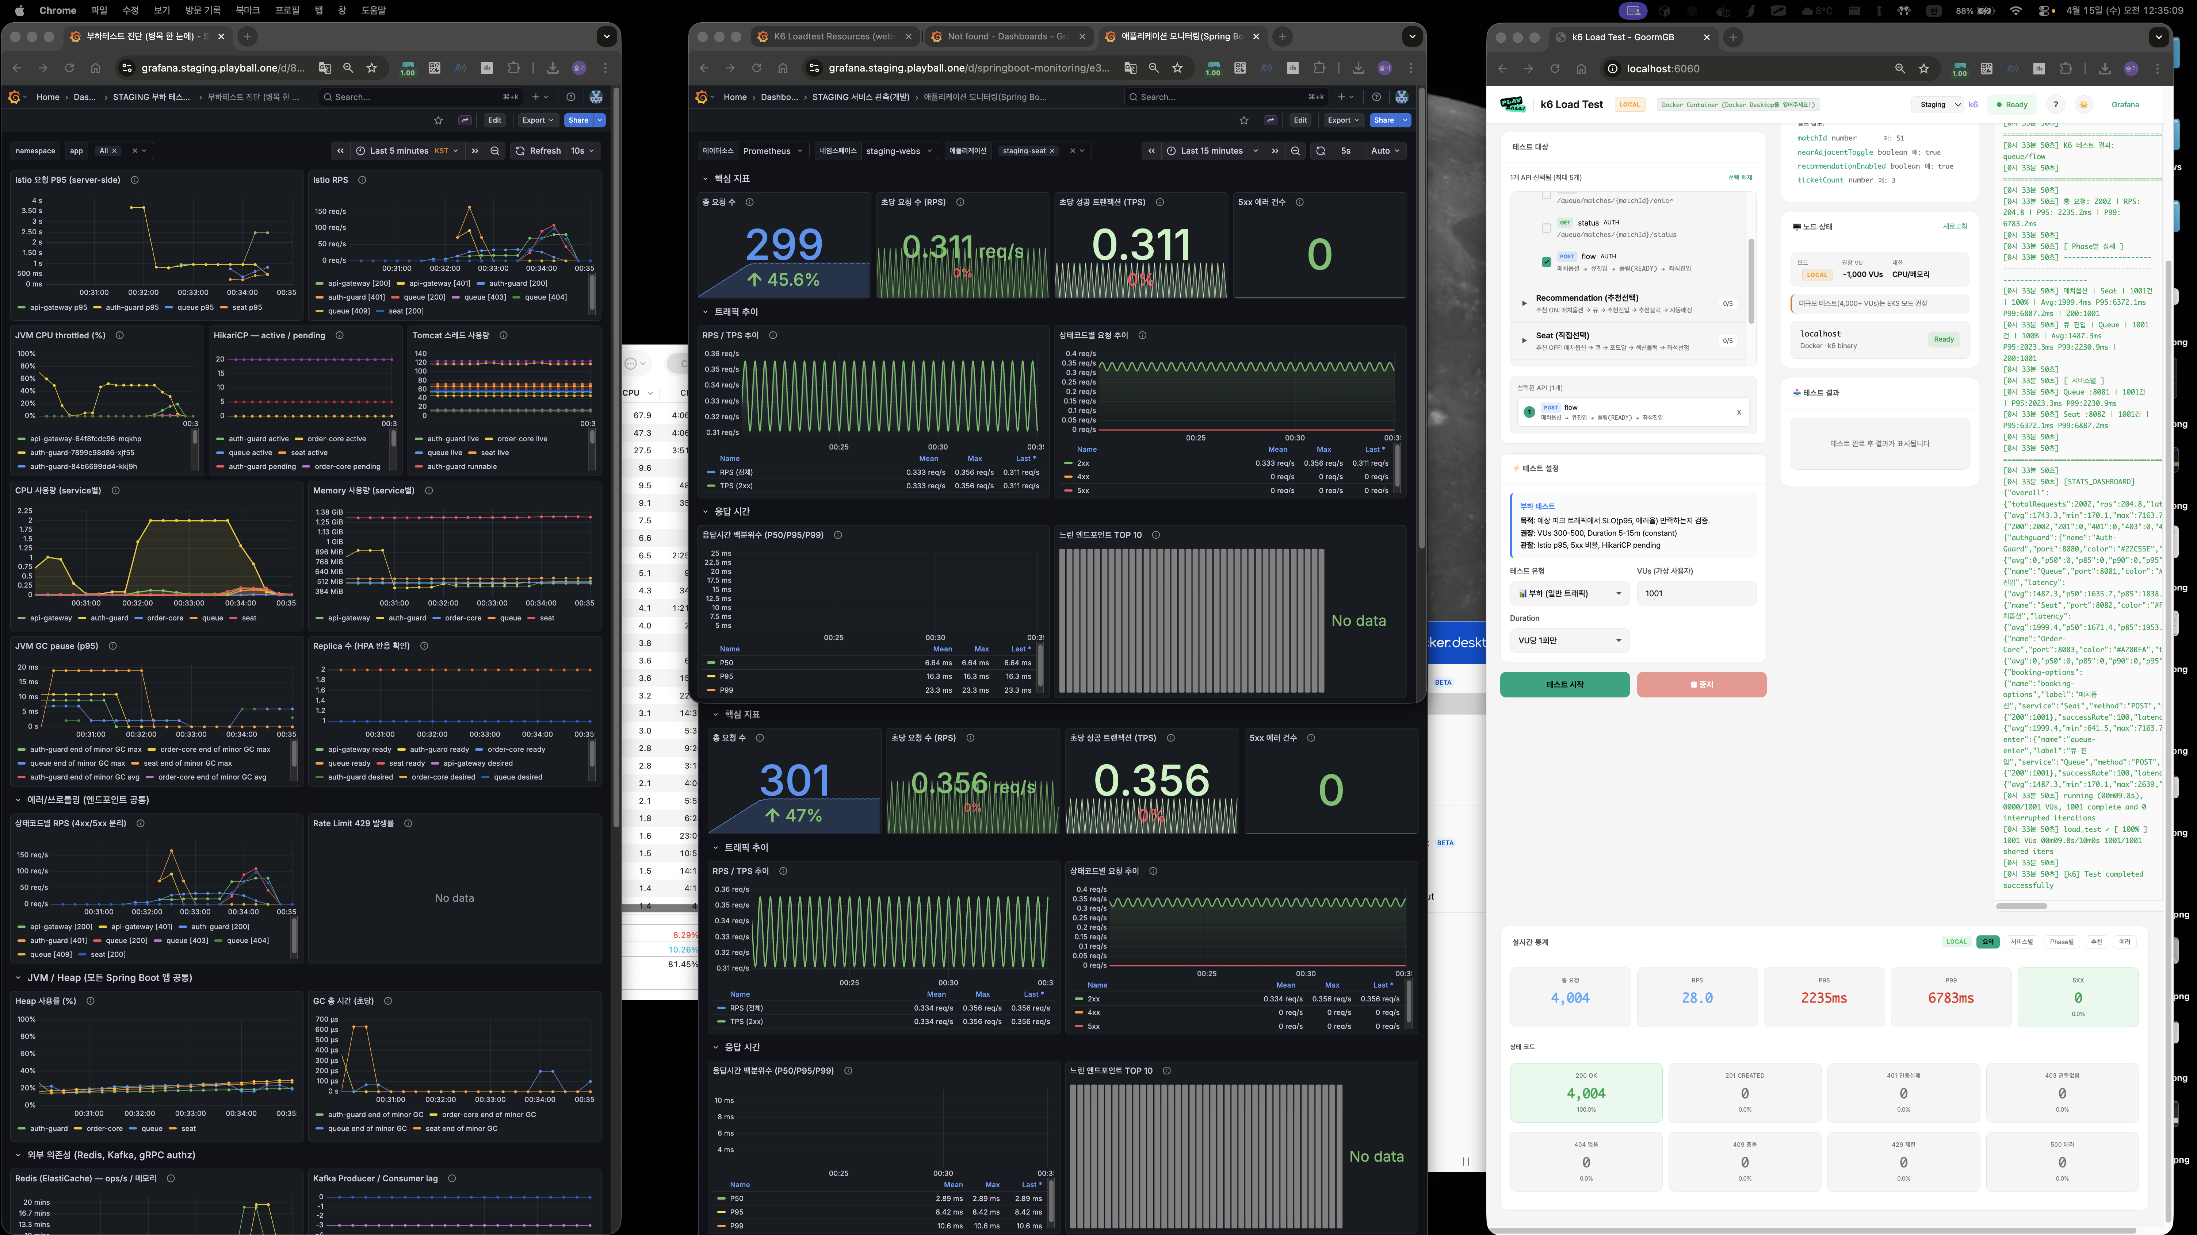The image size is (2197, 1235).
Task: Shift time range back on Spring Boot dashboard
Action: (1151, 151)
